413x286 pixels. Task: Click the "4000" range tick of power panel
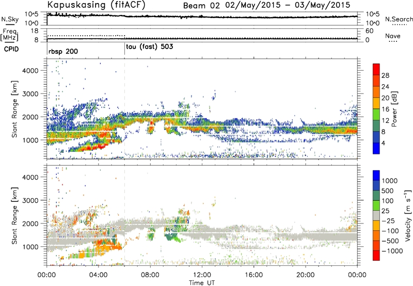pos(30,71)
